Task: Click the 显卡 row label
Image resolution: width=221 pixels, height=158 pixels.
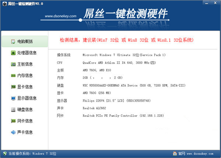Action: [x=60, y=93]
